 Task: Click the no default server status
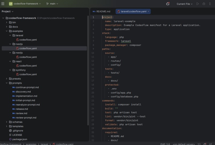point(184,144)
